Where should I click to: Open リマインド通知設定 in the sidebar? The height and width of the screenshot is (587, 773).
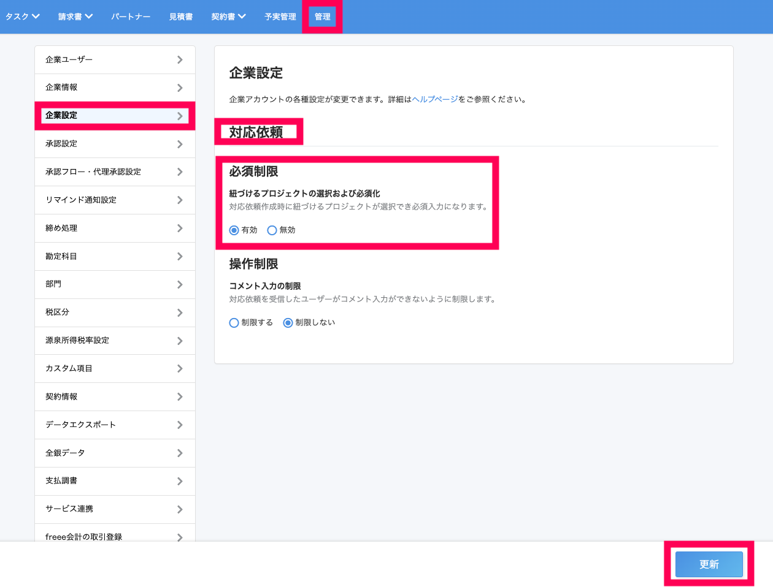tap(115, 200)
